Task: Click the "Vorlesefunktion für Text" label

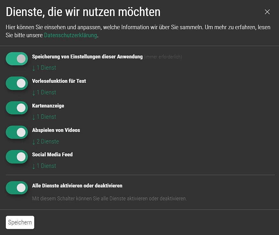Action: [59, 81]
